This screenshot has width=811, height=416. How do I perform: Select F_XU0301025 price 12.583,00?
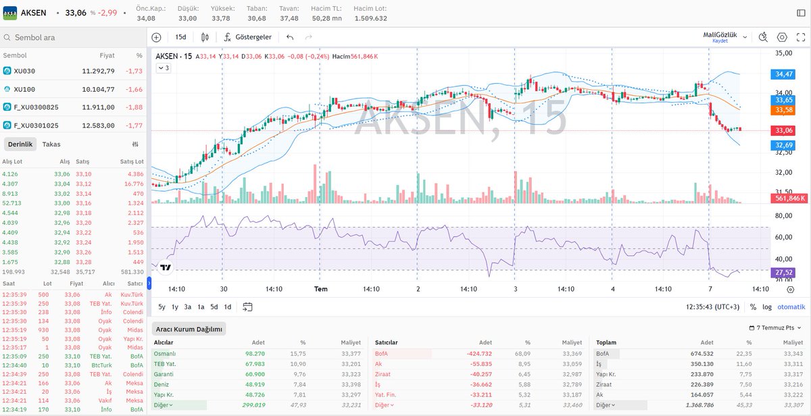click(x=99, y=125)
